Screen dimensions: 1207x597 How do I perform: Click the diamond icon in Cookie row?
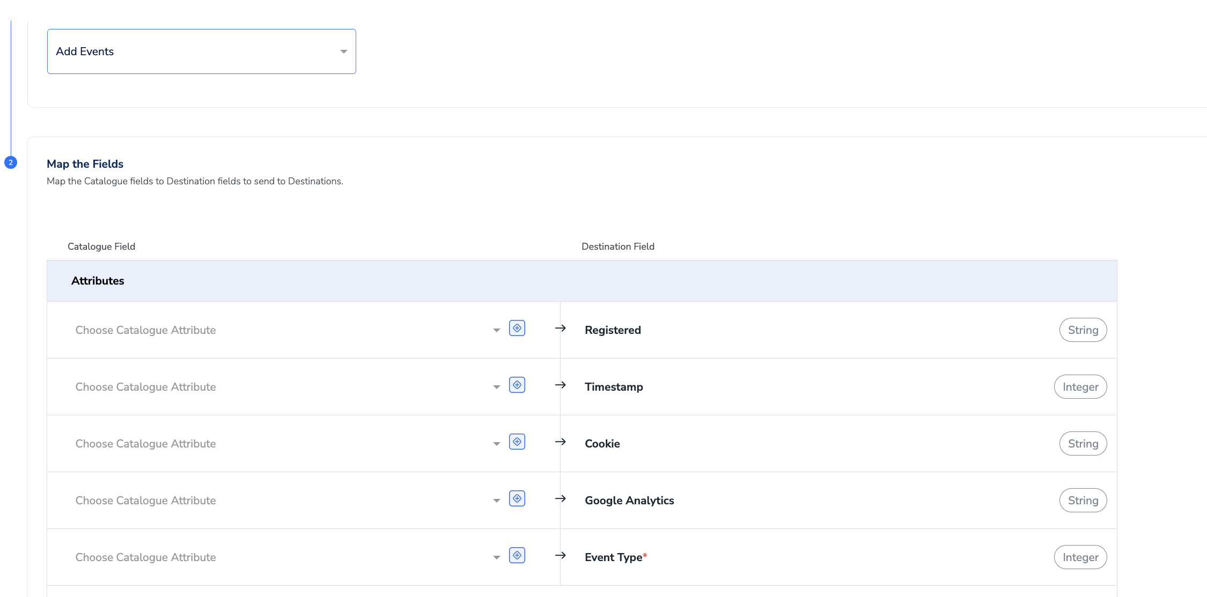[517, 442]
